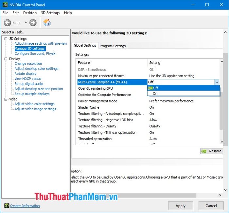The image size is (229, 213).
Task: Click the Prefer maximum performance value
Action: point(171,101)
